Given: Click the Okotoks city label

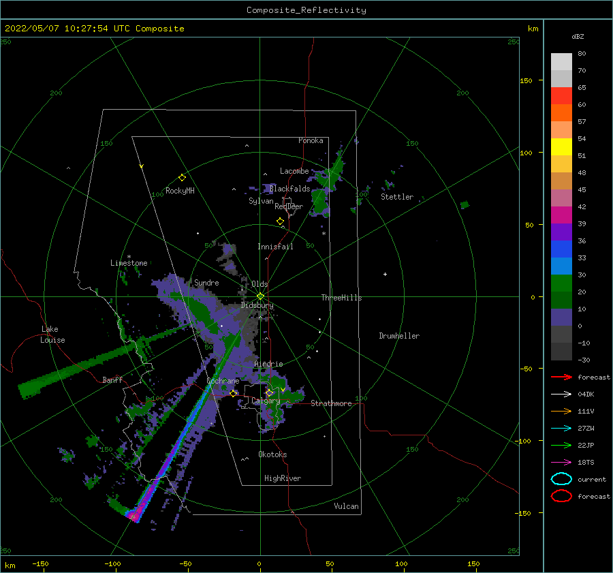Looking at the screenshot, I should pos(272,454).
